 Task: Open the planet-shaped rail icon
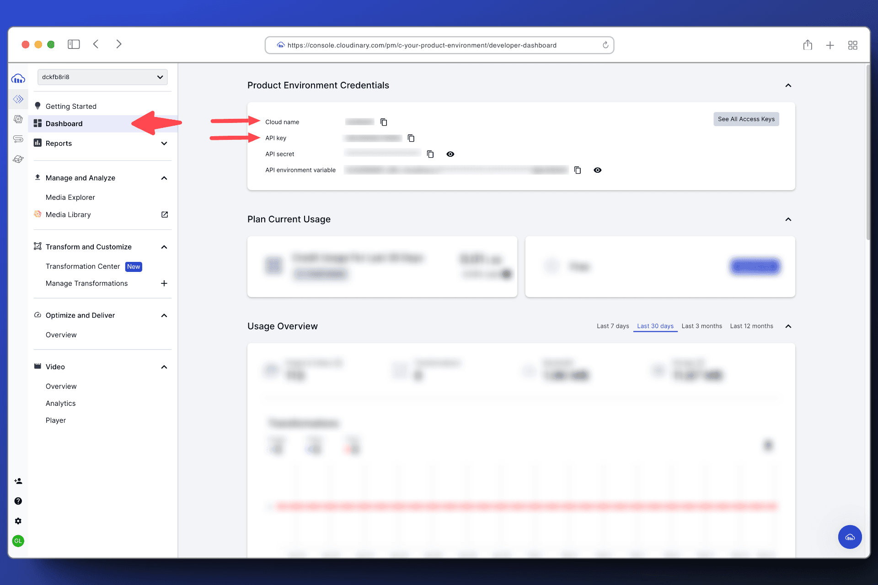[x=18, y=159]
